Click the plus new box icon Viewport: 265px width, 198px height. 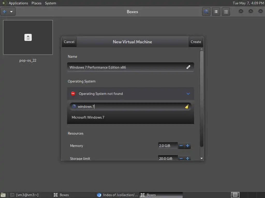point(5,12)
